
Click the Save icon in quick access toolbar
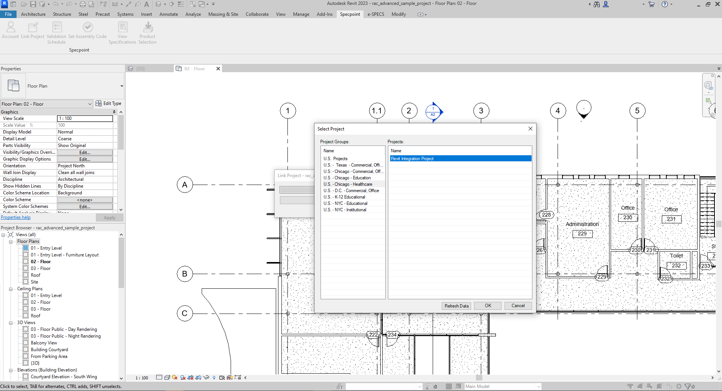pyautogui.click(x=33, y=4)
